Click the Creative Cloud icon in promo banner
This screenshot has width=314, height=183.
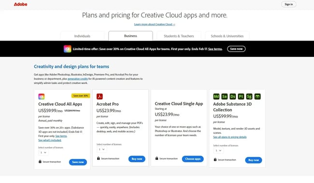68,49
